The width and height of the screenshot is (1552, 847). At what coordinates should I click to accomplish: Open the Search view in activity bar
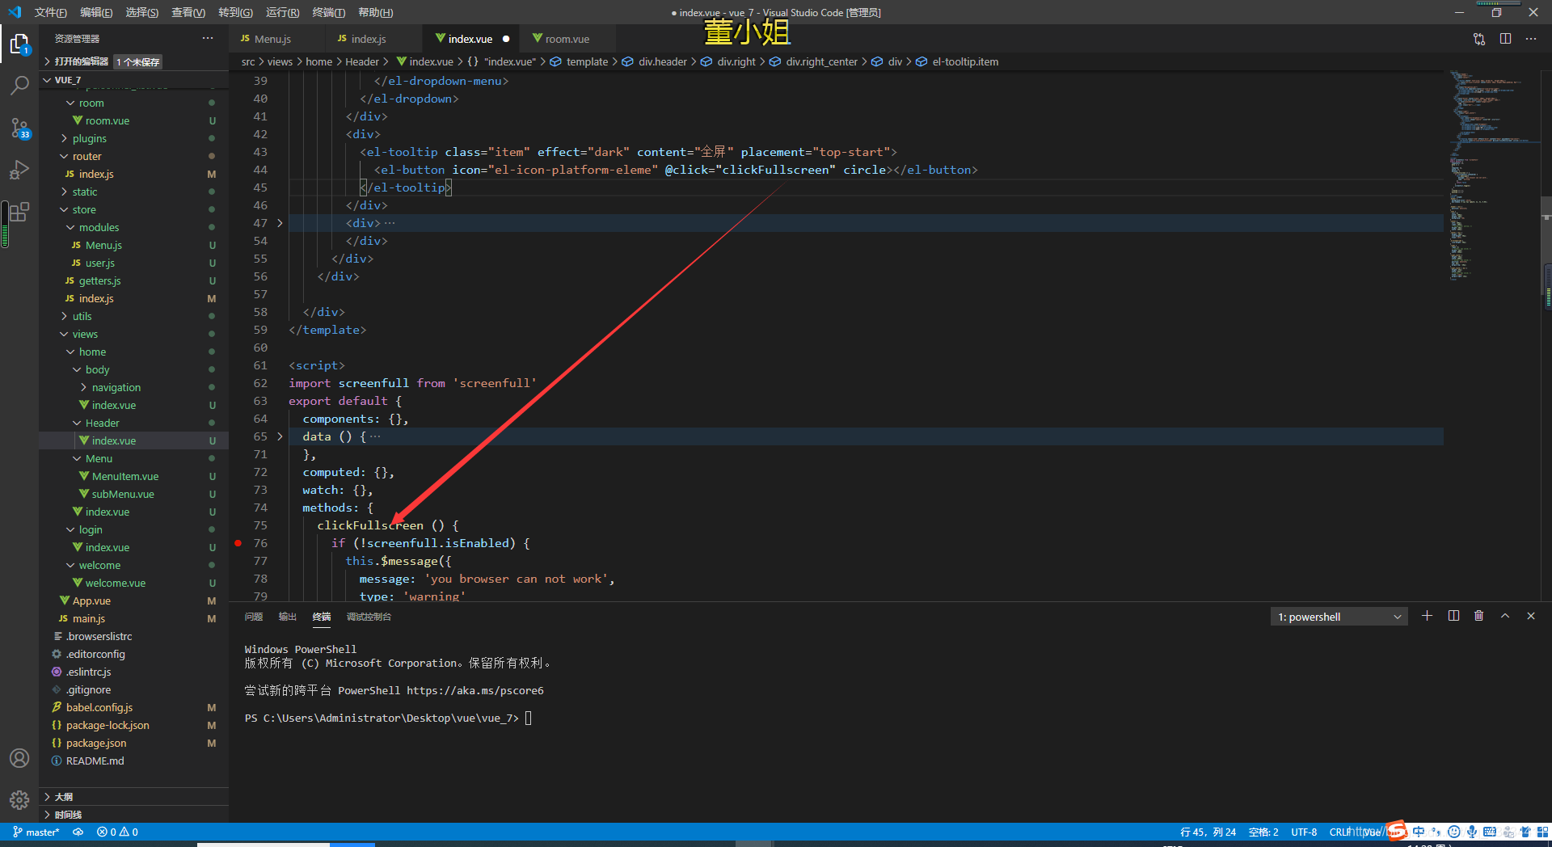click(x=19, y=85)
